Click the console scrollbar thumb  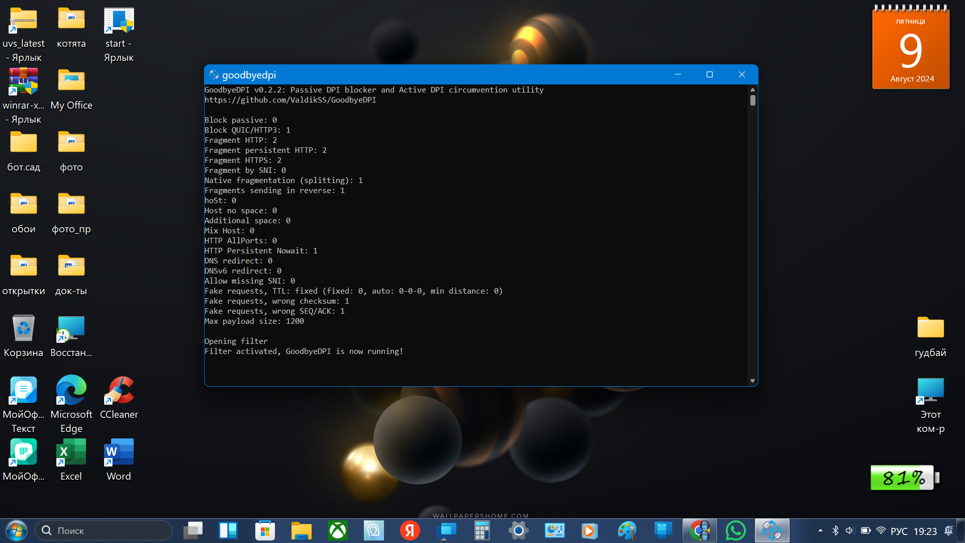752,100
